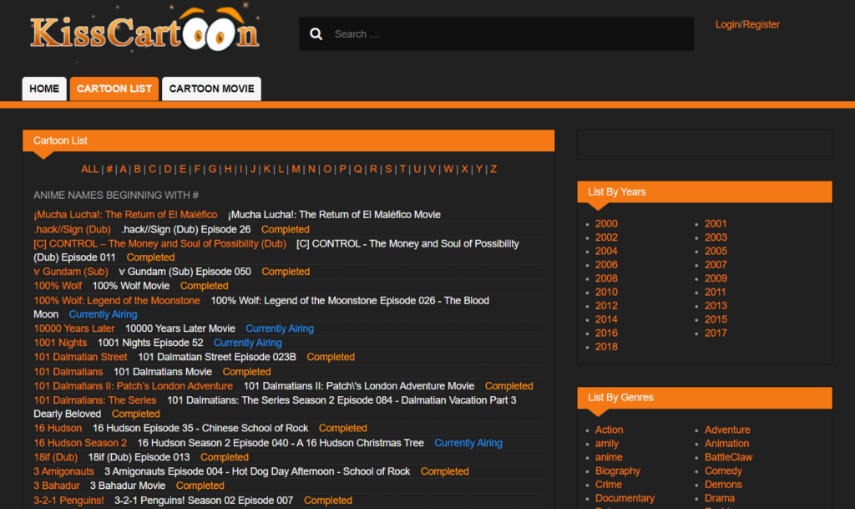This screenshot has height=509, width=855.
Task: Filter cartoon list by letter K
Action: click(x=267, y=169)
